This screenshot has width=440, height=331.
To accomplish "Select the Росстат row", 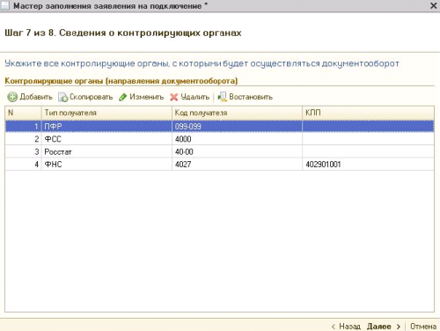I will click(x=219, y=151).
